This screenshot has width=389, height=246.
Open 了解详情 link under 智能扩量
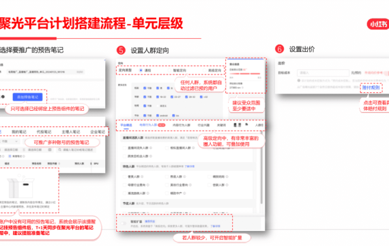(x=215, y=226)
